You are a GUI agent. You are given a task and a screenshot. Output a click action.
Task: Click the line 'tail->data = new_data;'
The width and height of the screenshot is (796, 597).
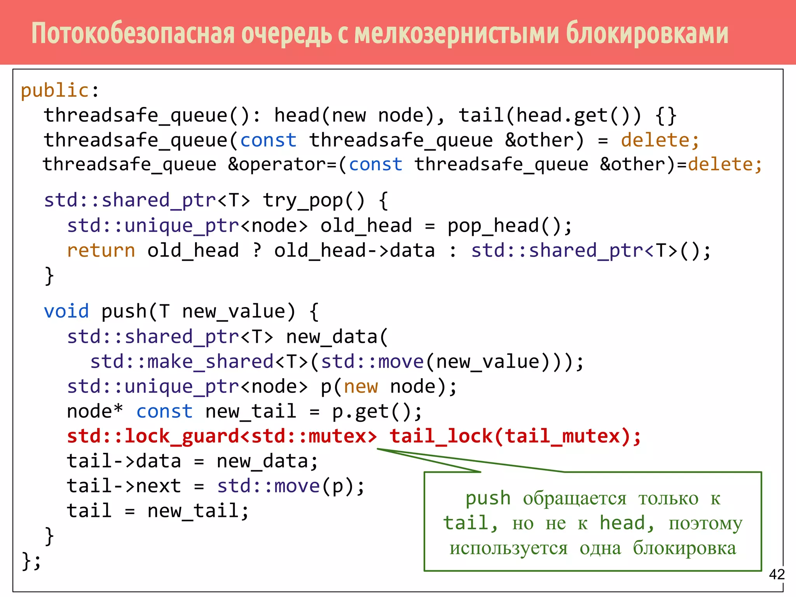[x=192, y=461]
